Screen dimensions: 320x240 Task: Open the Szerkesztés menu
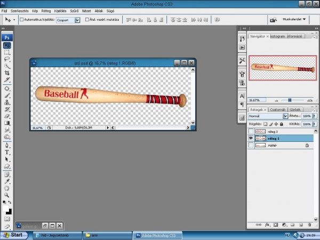pos(20,11)
